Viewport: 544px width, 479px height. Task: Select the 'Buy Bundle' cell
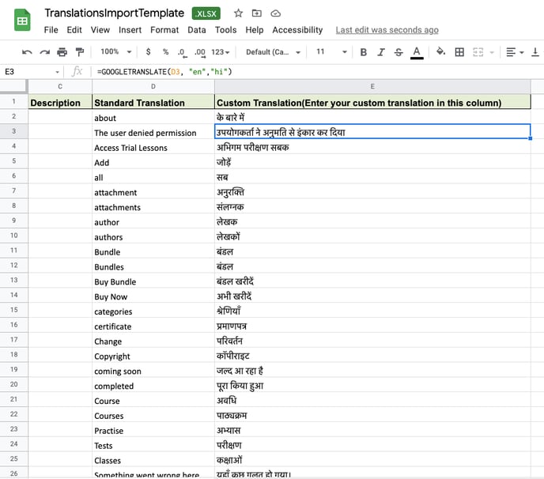pyautogui.click(x=153, y=281)
